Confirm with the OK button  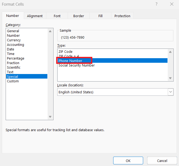128,161
